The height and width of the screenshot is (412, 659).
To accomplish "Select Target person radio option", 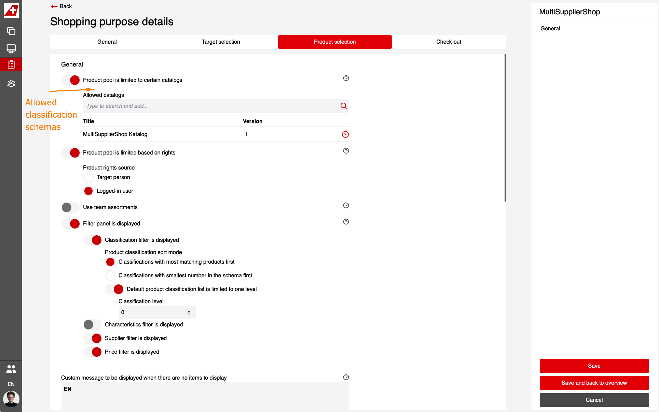I will tap(88, 177).
